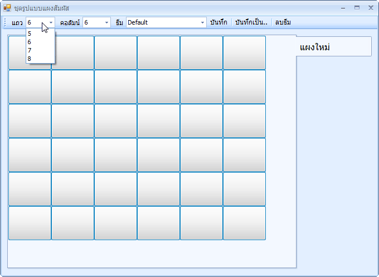
Task: Click the คอลัมน์ value field showing 6
Action: (x=92, y=23)
